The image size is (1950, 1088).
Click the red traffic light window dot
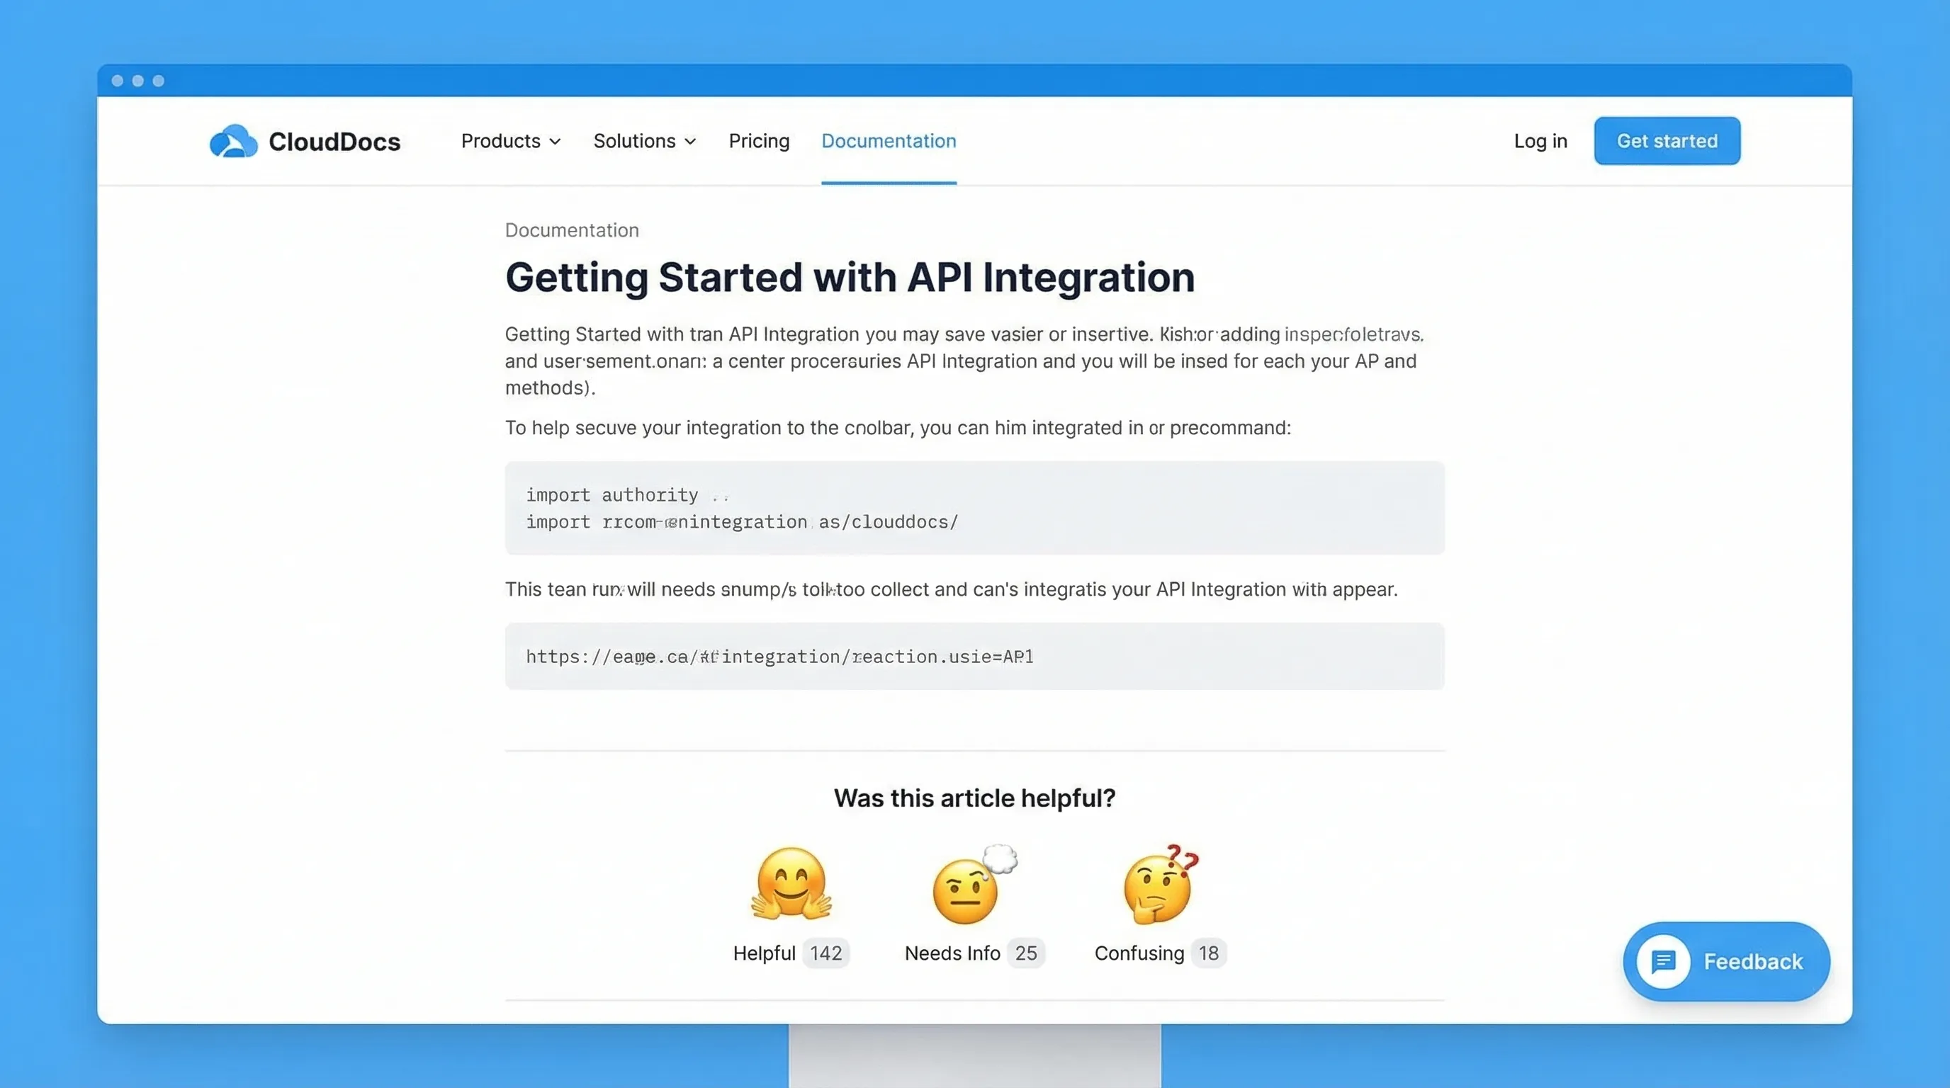(118, 80)
